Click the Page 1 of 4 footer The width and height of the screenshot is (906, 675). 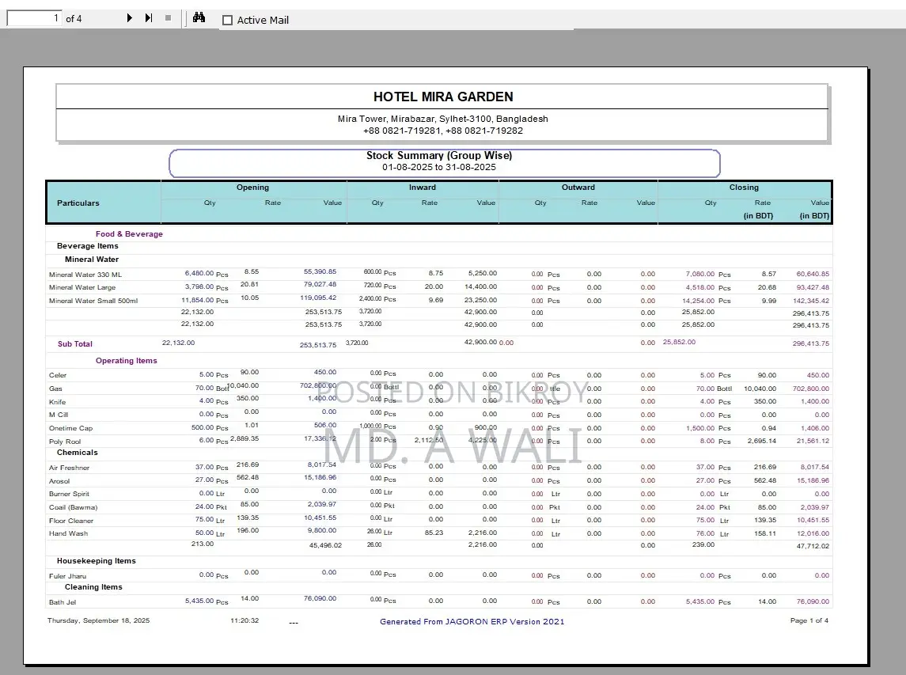tap(809, 620)
